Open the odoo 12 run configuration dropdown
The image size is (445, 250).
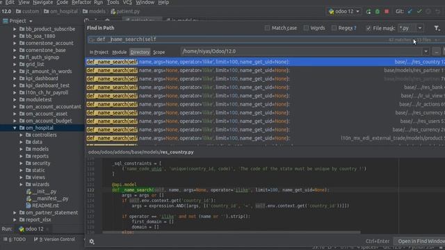(x=357, y=12)
